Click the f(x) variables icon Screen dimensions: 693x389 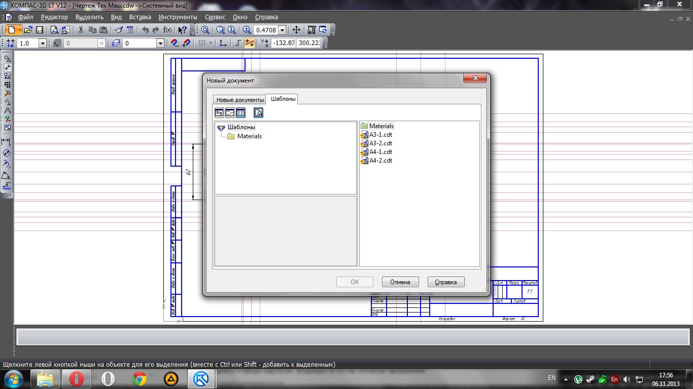167,30
